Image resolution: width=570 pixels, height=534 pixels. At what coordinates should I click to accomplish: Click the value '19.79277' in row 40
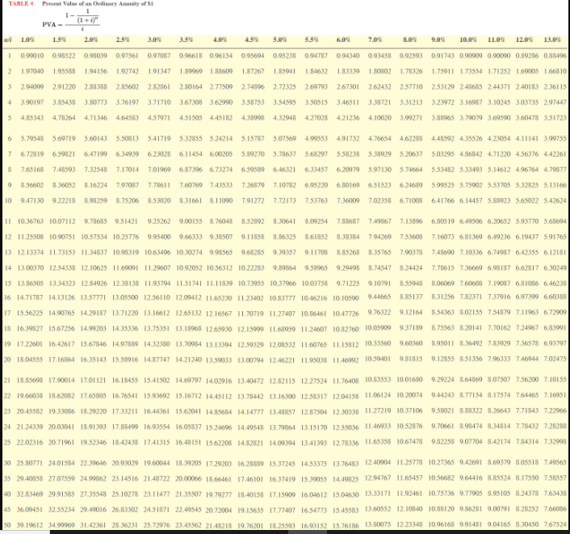point(220,494)
